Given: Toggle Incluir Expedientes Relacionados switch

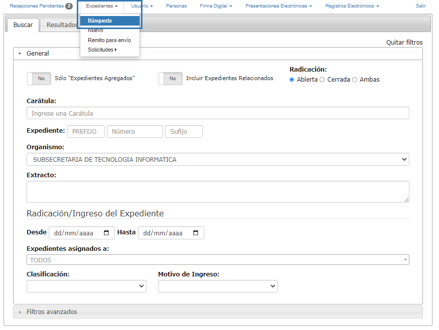Looking at the screenshot, I should coord(171,79).
